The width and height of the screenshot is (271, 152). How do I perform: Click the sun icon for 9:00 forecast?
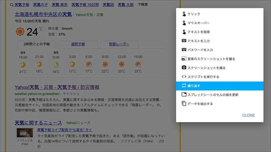105,64
